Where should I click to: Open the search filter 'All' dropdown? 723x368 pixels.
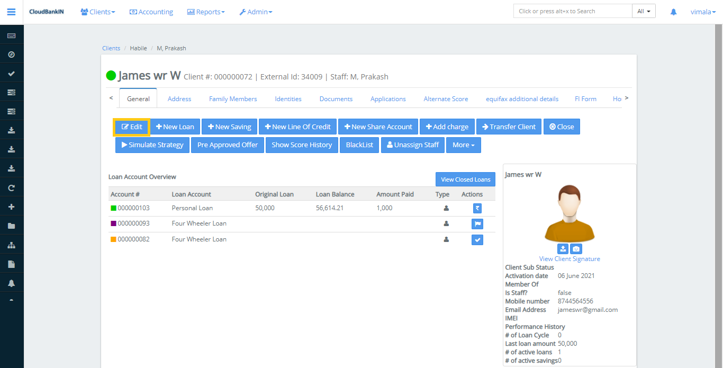pyautogui.click(x=644, y=11)
